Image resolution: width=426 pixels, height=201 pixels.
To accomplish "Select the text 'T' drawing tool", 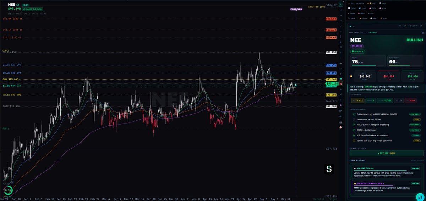I will pos(341,74).
